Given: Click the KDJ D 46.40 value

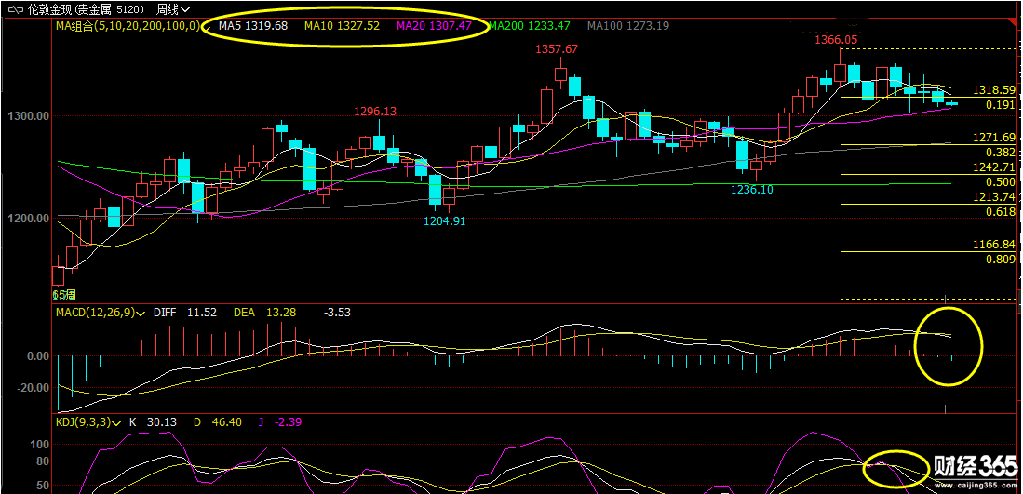Looking at the screenshot, I should tap(217, 422).
